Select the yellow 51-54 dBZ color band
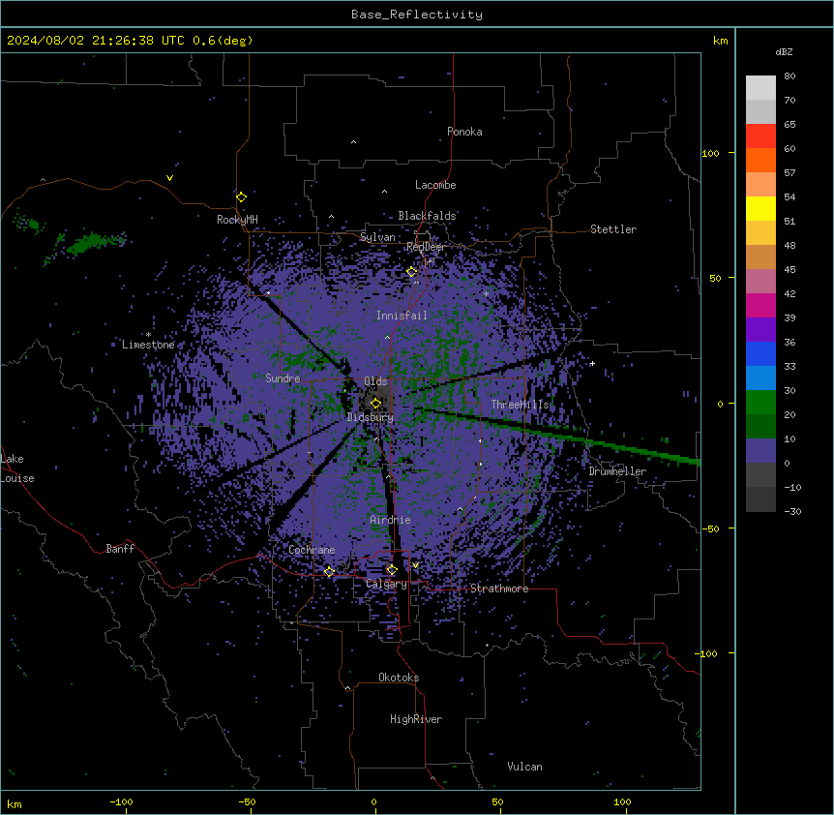 click(x=760, y=208)
